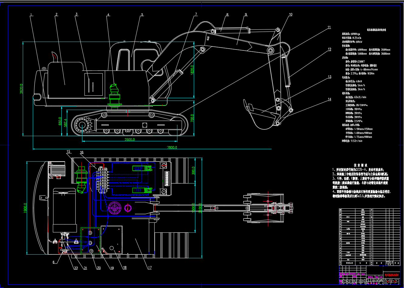Screen dimensions: 404x288
Task: Click part callout number 6
Action: point(54,262)
